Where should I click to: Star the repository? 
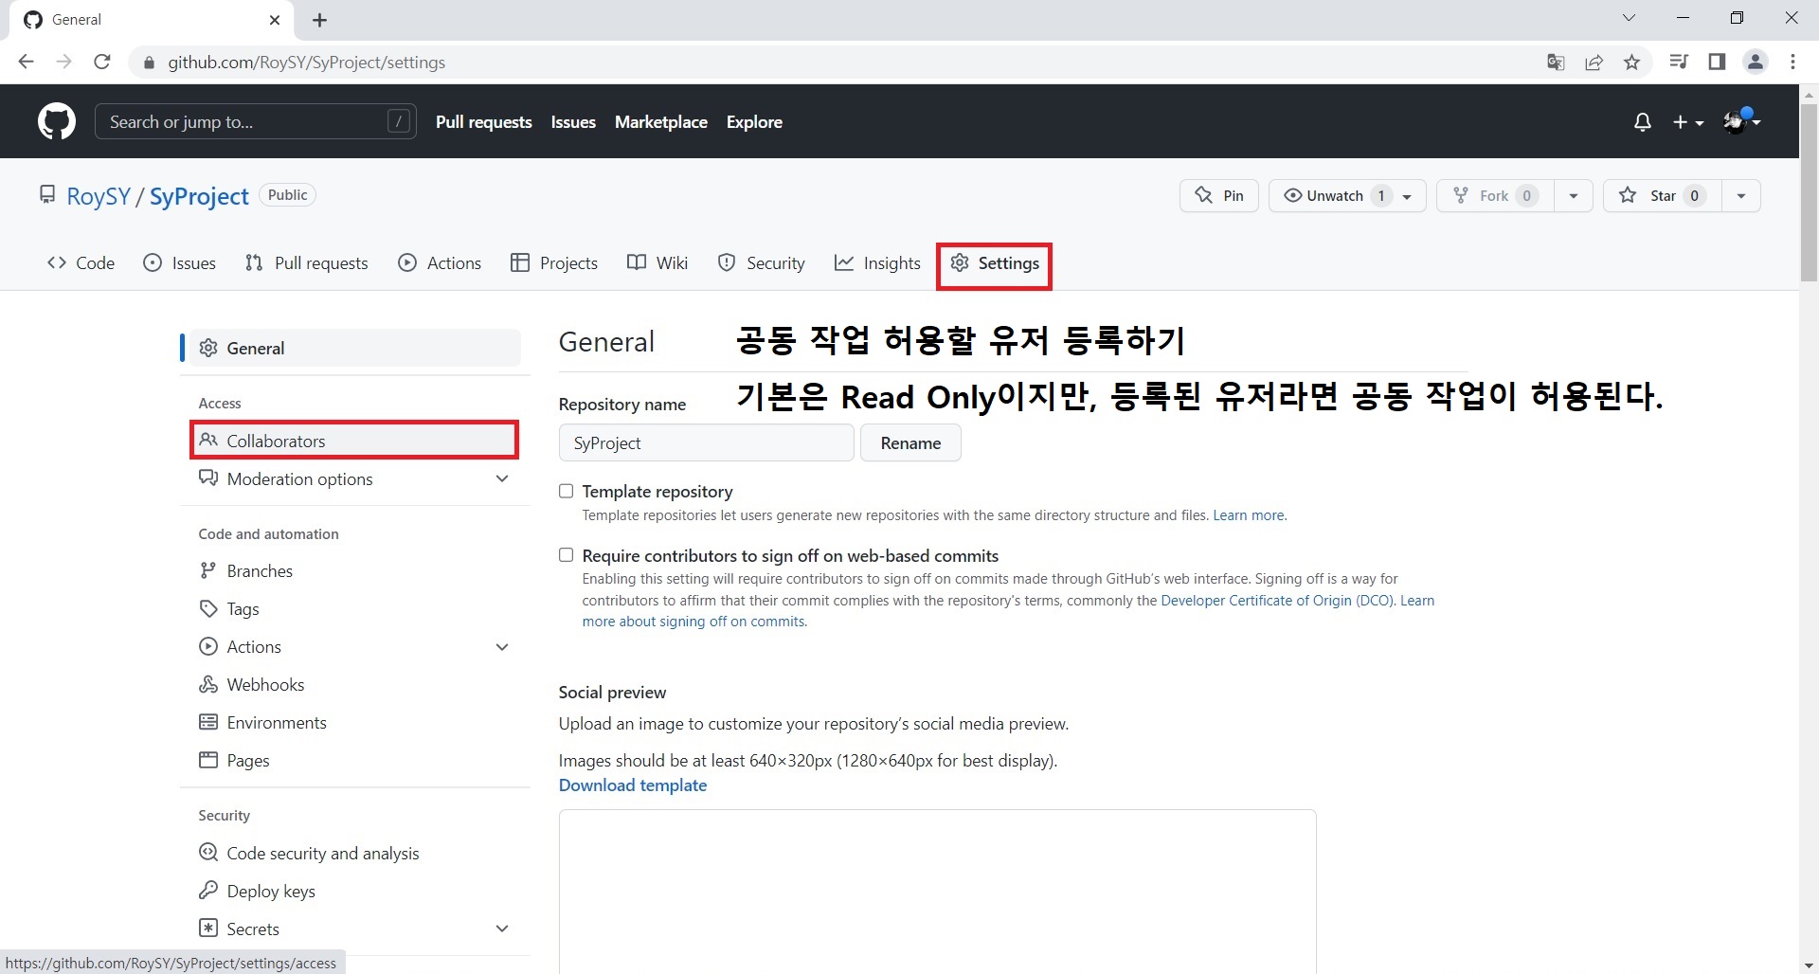click(x=1662, y=195)
